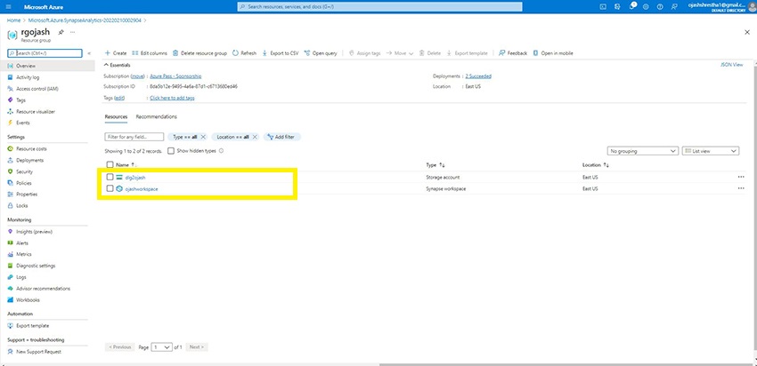The image size is (757, 366).
Task: Select the dlg2ojash row checkbox
Action: 110,177
